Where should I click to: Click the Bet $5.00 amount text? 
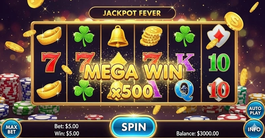(67, 126)
